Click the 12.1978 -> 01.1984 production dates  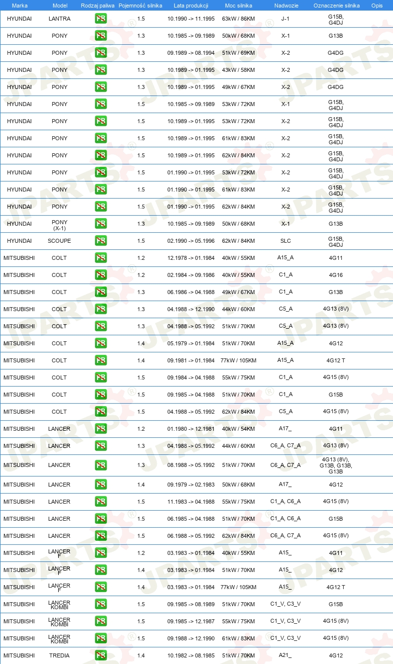(x=191, y=258)
